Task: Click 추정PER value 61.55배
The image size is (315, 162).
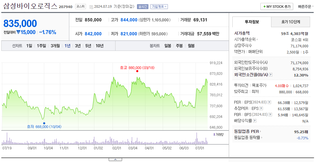Action: coord(284,109)
